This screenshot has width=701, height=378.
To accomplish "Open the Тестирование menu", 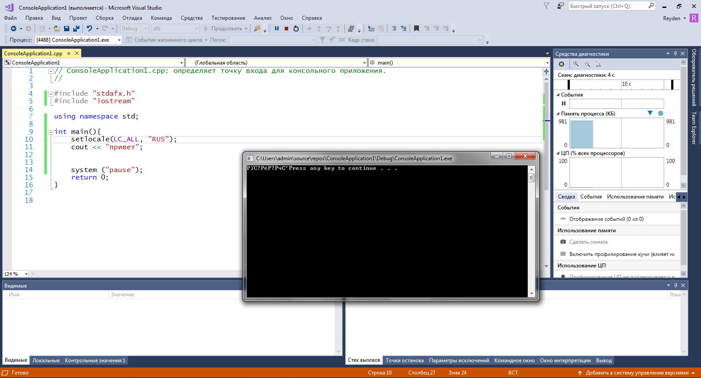I will (228, 18).
